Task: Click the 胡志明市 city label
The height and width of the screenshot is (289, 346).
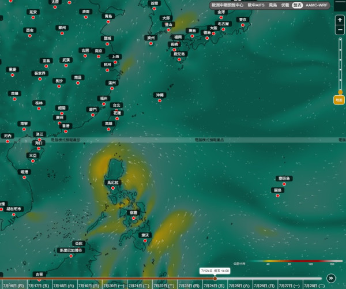Action: tap(14, 209)
